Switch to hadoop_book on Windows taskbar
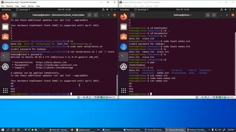Viewport: 236px width, 132px height. click(x=83, y=130)
